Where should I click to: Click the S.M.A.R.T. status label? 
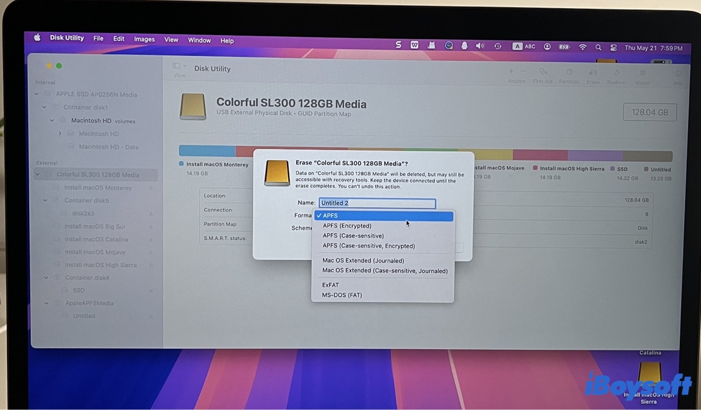[225, 238]
